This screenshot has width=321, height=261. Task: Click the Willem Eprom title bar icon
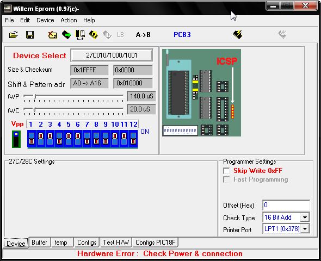8,9
